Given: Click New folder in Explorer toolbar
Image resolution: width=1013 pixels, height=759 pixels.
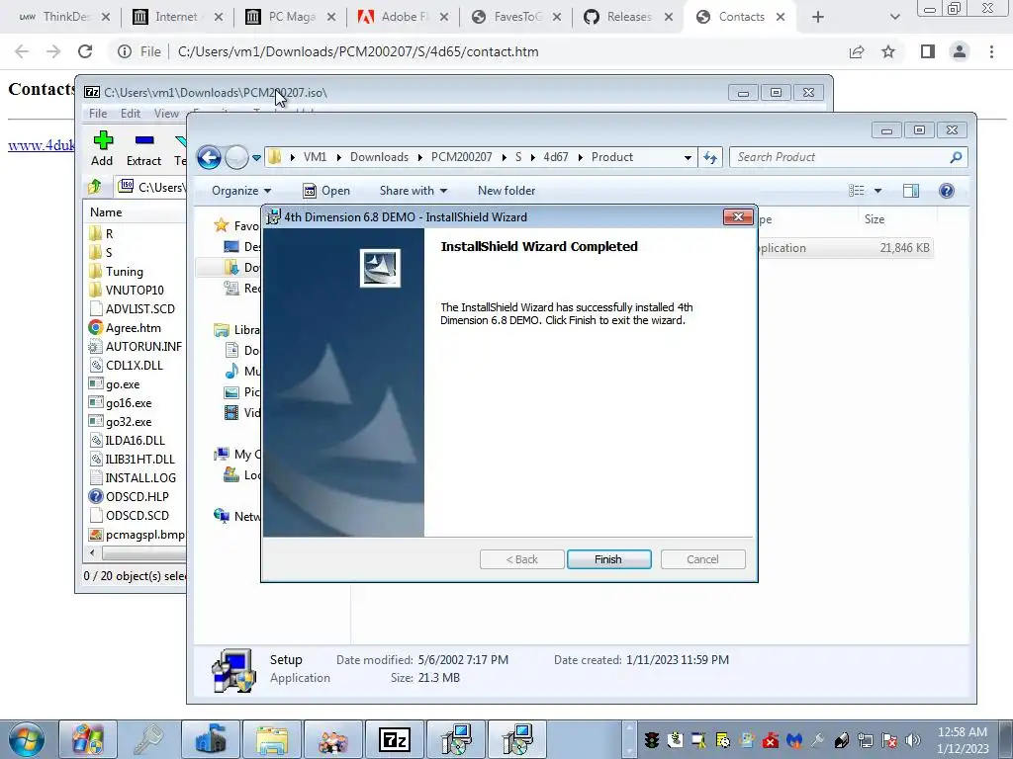Looking at the screenshot, I should (506, 191).
